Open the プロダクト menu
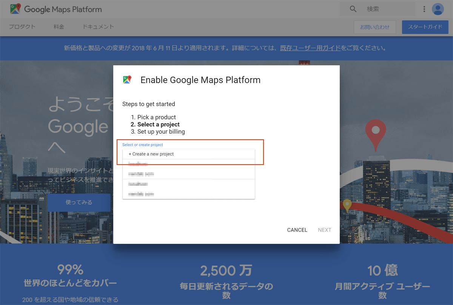The width and height of the screenshot is (453, 305). click(22, 27)
